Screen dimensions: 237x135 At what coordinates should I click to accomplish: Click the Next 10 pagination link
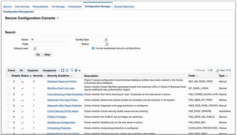[224, 70]
